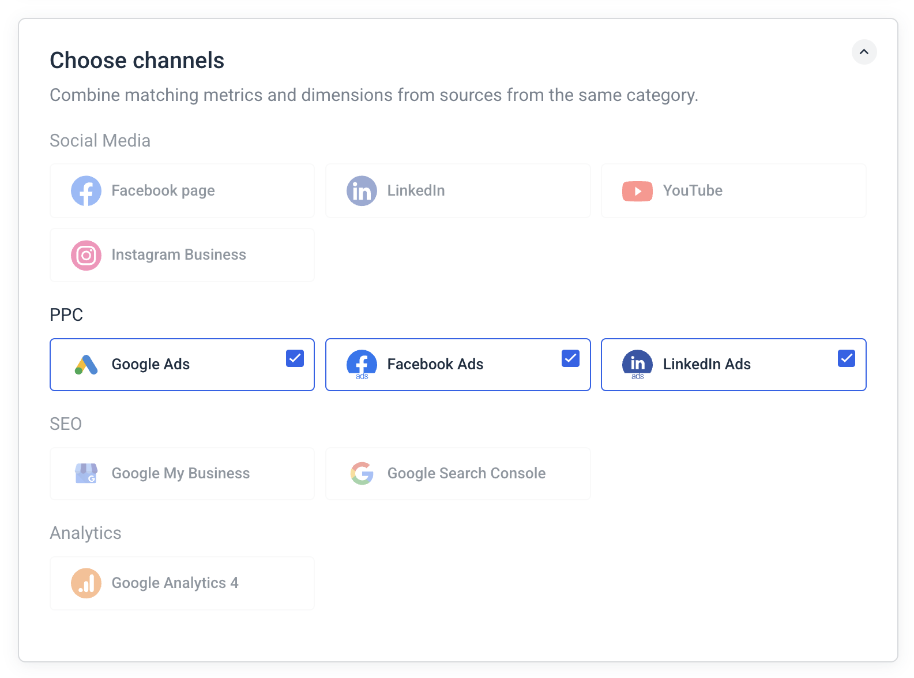Collapse the Choose channels section
The width and height of the screenshot is (914, 678).
pos(864,52)
